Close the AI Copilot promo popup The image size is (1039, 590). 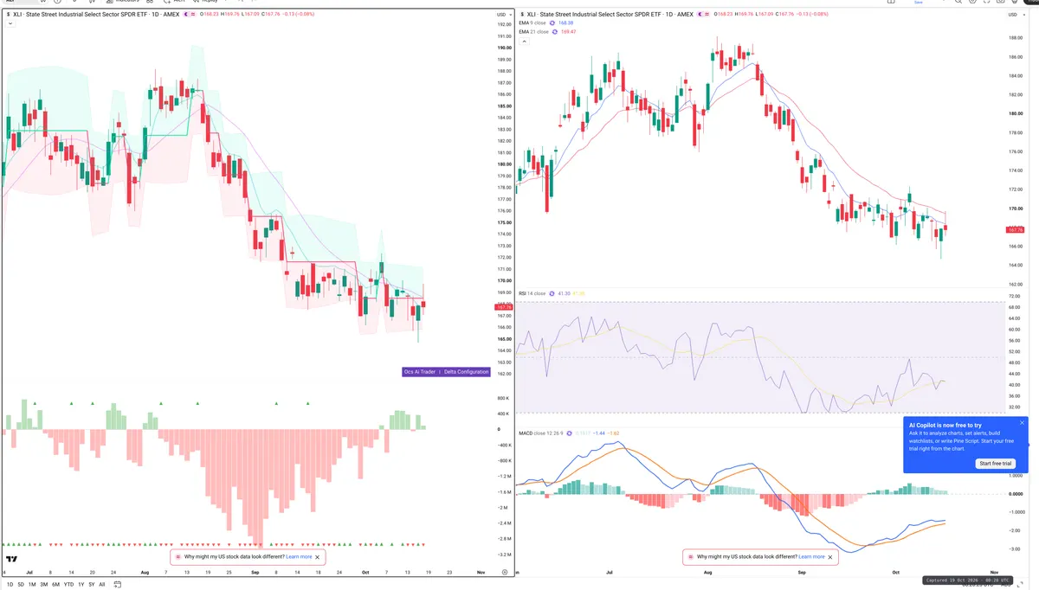click(1022, 423)
